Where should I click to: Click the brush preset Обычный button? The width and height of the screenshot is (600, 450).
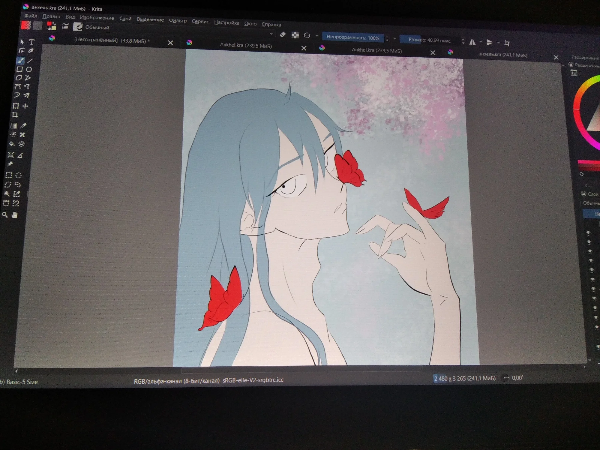pos(78,27)
